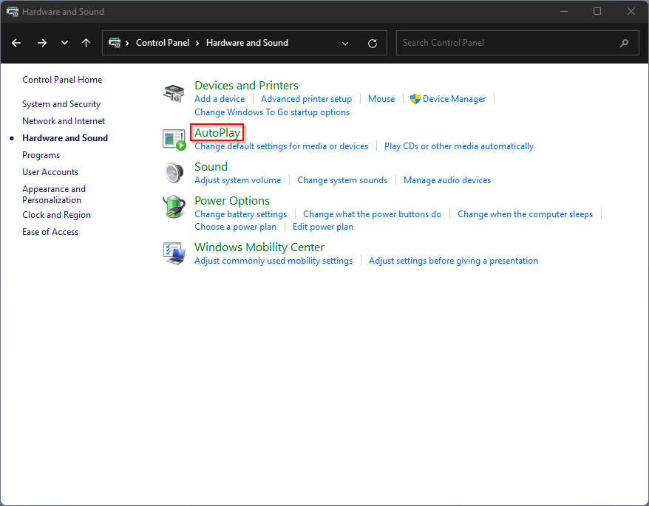
Task: Open Ease of Access category
Action: click(x=50, y=232)
